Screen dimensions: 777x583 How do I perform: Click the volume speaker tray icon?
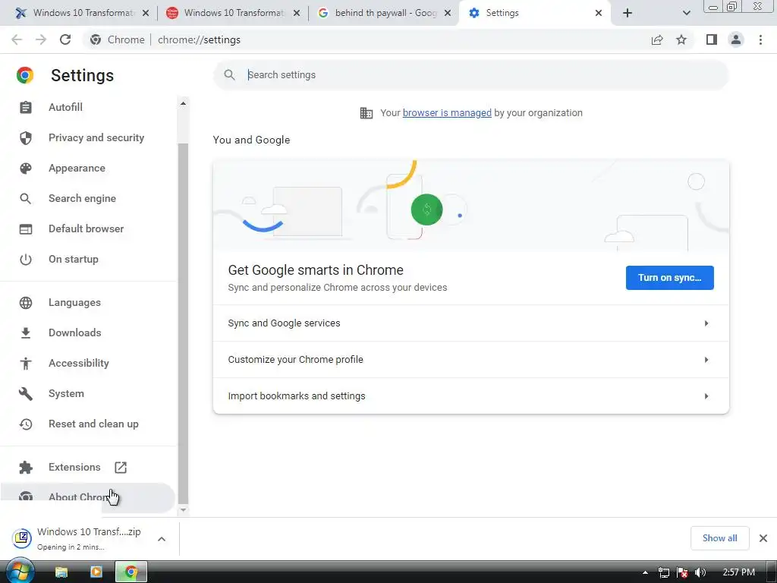(x=700, y=572)
